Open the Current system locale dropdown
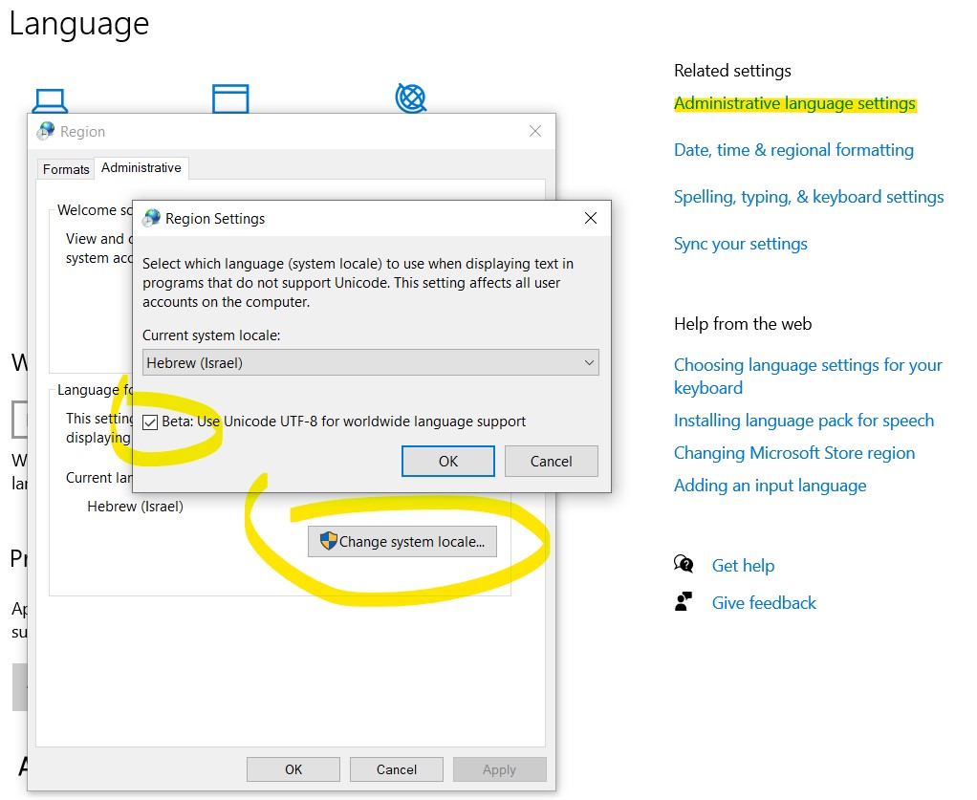This screenshot has width=977, height=800. click(x=371, y=362)
